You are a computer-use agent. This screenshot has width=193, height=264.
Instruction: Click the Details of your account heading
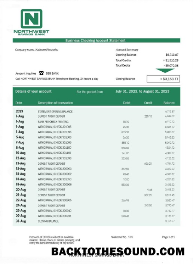tap(33, 91)
